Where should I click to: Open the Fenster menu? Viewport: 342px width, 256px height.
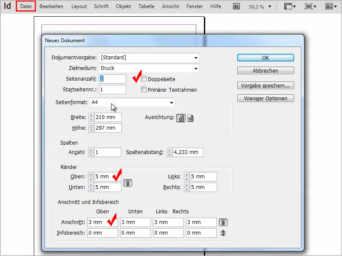click(x=195, y=6)
